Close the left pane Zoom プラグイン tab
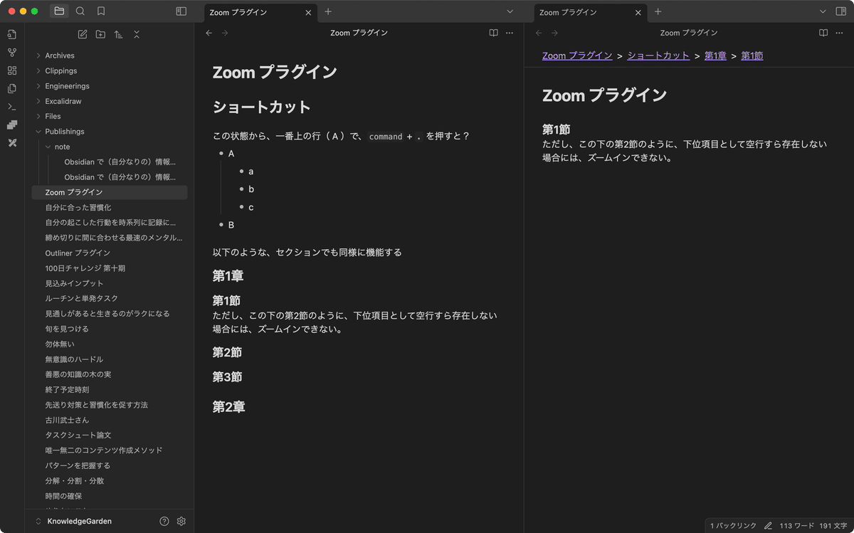 (x=308, y=12)
